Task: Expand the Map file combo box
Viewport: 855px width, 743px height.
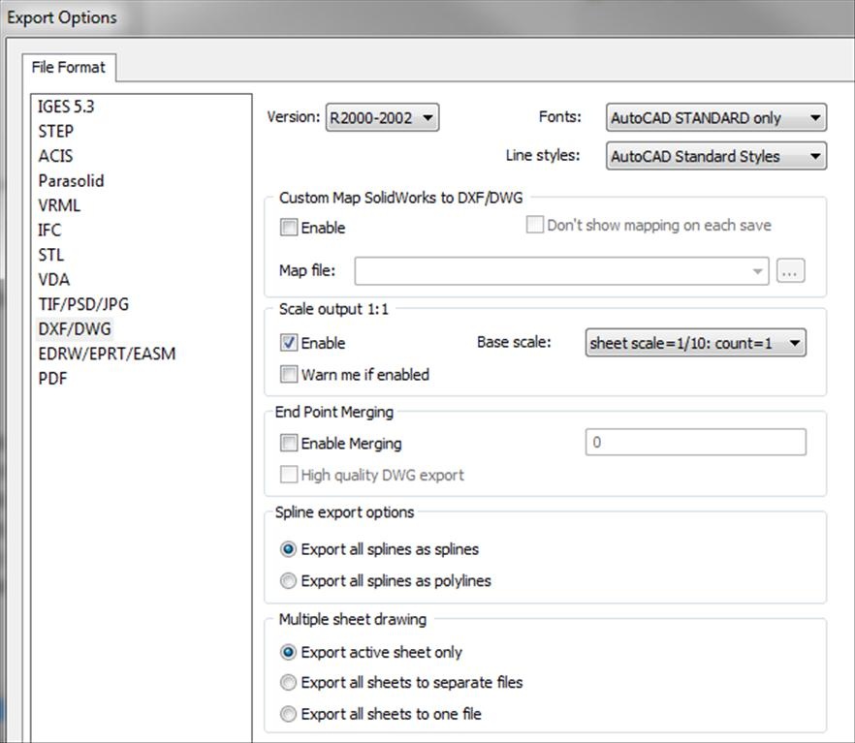Action: [x=561, y=271]
